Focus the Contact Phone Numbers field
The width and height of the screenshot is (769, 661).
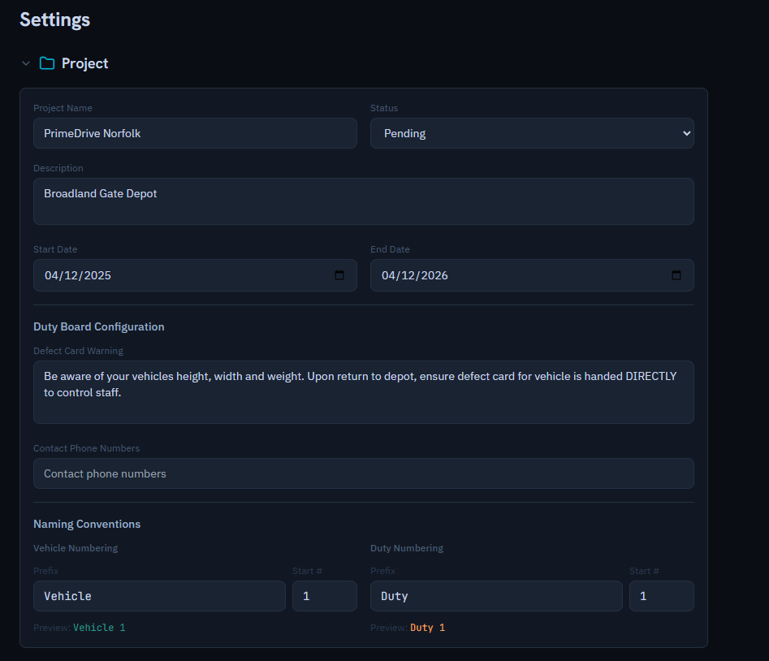(363, 473)
